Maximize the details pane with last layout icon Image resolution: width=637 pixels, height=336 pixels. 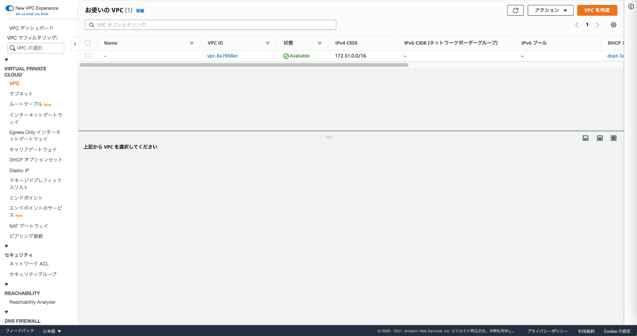[x=613, y=138]
